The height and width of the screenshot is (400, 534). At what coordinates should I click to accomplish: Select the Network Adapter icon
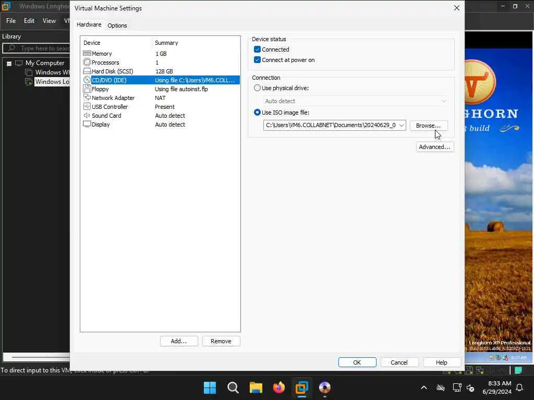pyautogui.click(x=87, y=97)
